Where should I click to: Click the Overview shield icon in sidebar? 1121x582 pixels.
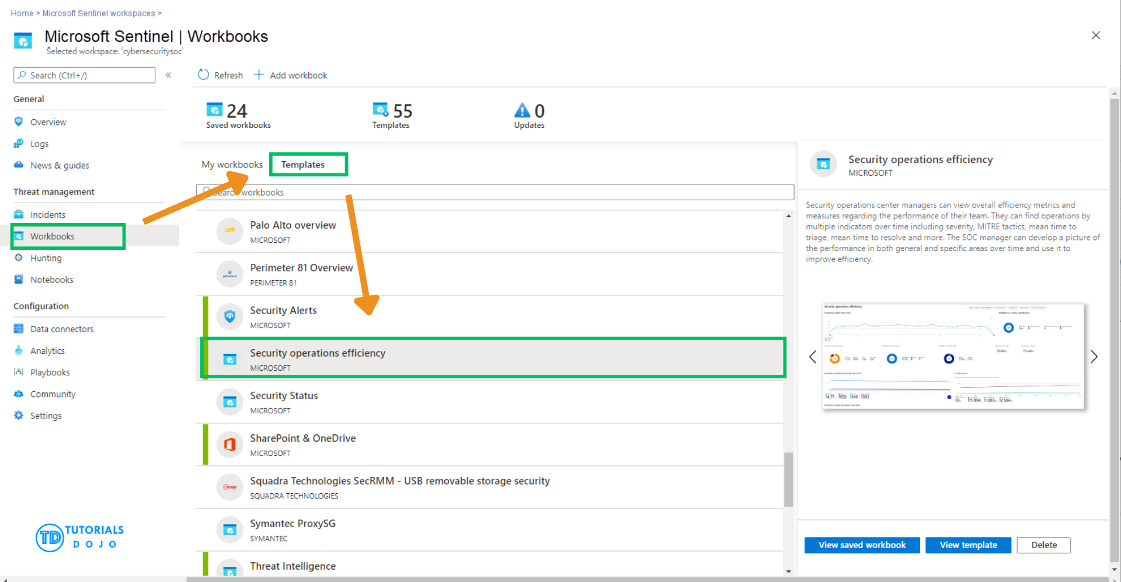pyautogui.click(x=19, y=121)
